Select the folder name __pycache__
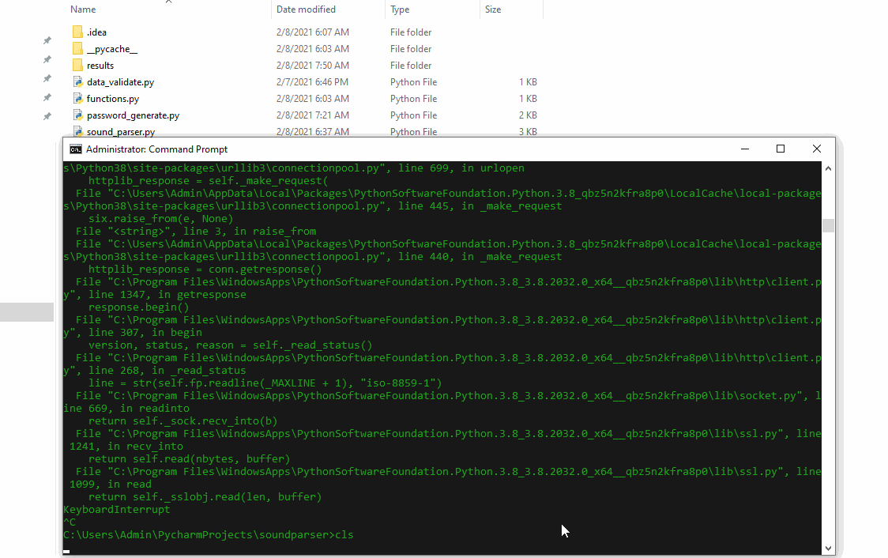Viewport: 888px width, 558px height. [111, 49]
